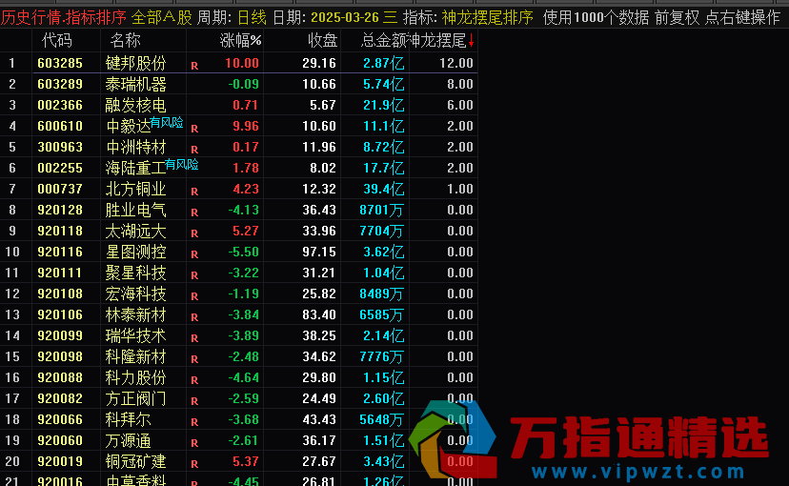Click stock code 603285

coord(60,63)
